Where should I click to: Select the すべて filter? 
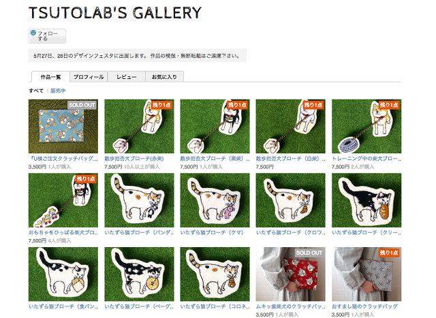[36, 91]
